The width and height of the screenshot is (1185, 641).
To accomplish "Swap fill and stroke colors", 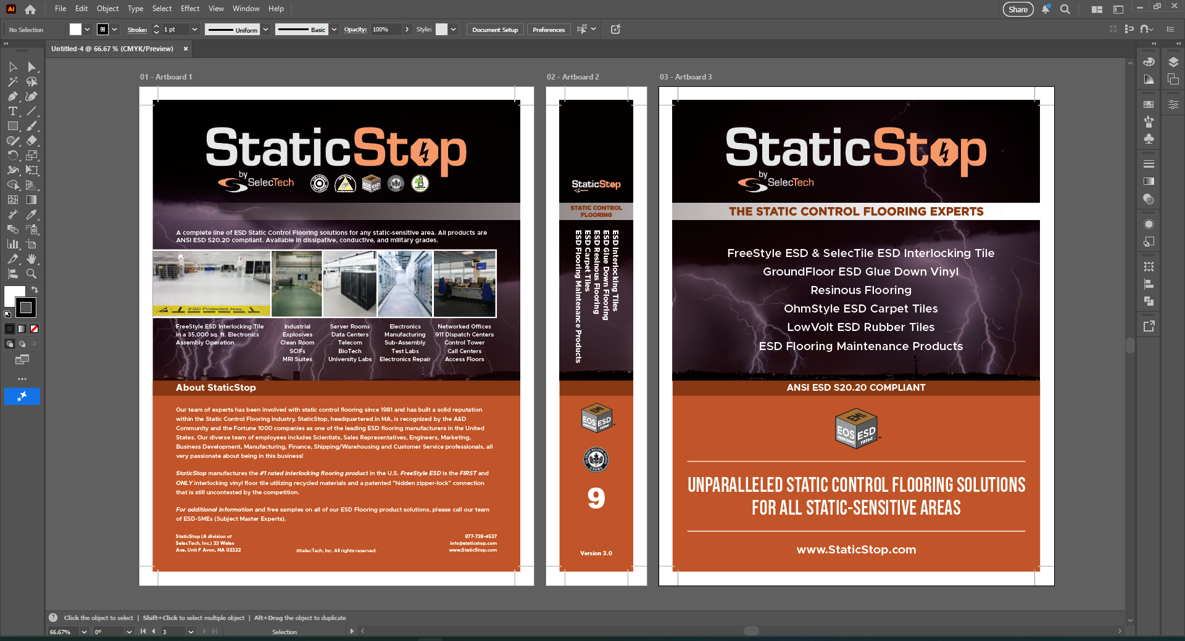I will click(x=35, y=289).
